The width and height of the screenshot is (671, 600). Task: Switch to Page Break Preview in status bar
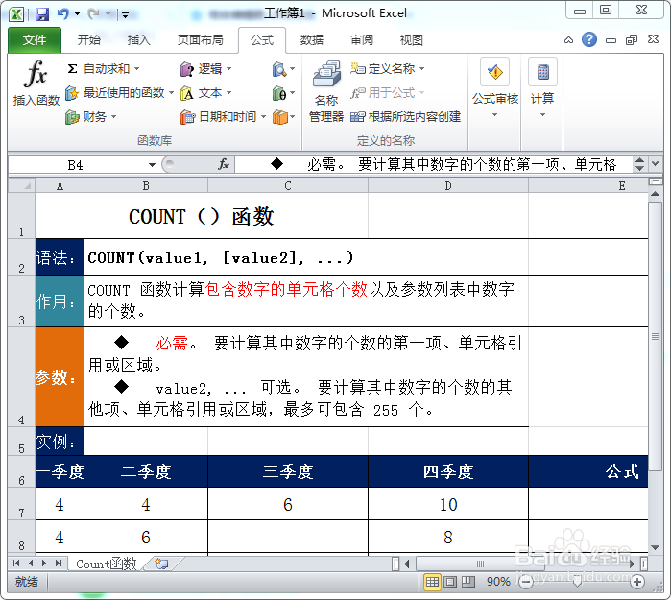pos(468,582)
